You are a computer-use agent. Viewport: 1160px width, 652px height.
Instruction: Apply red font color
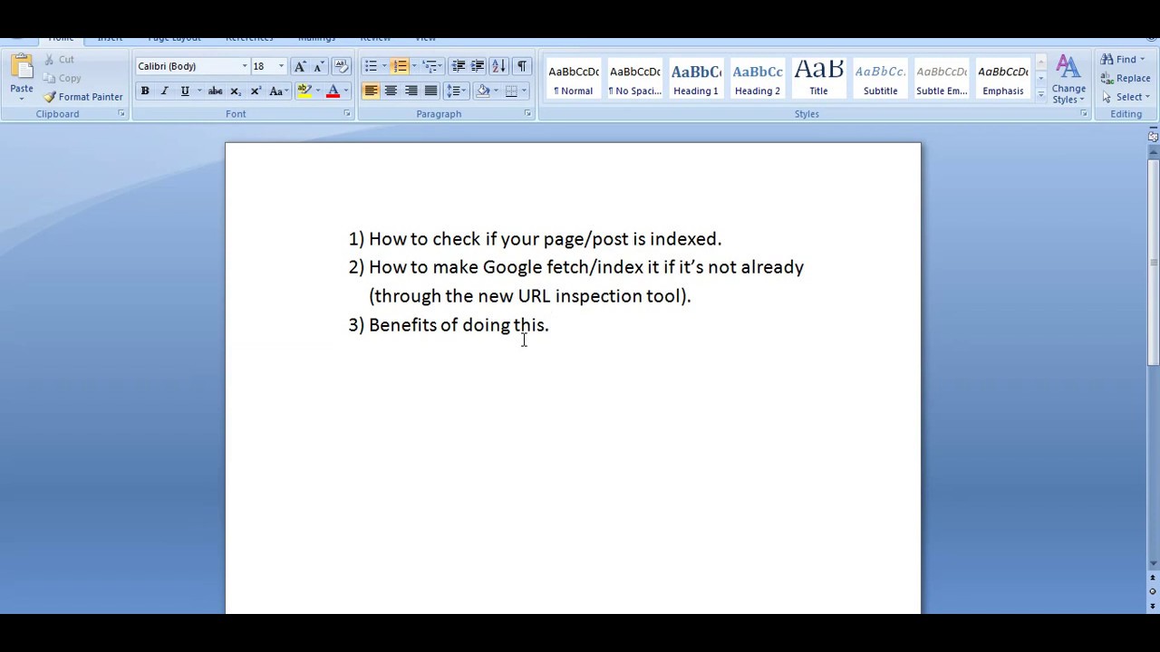(x=333, y=91)
